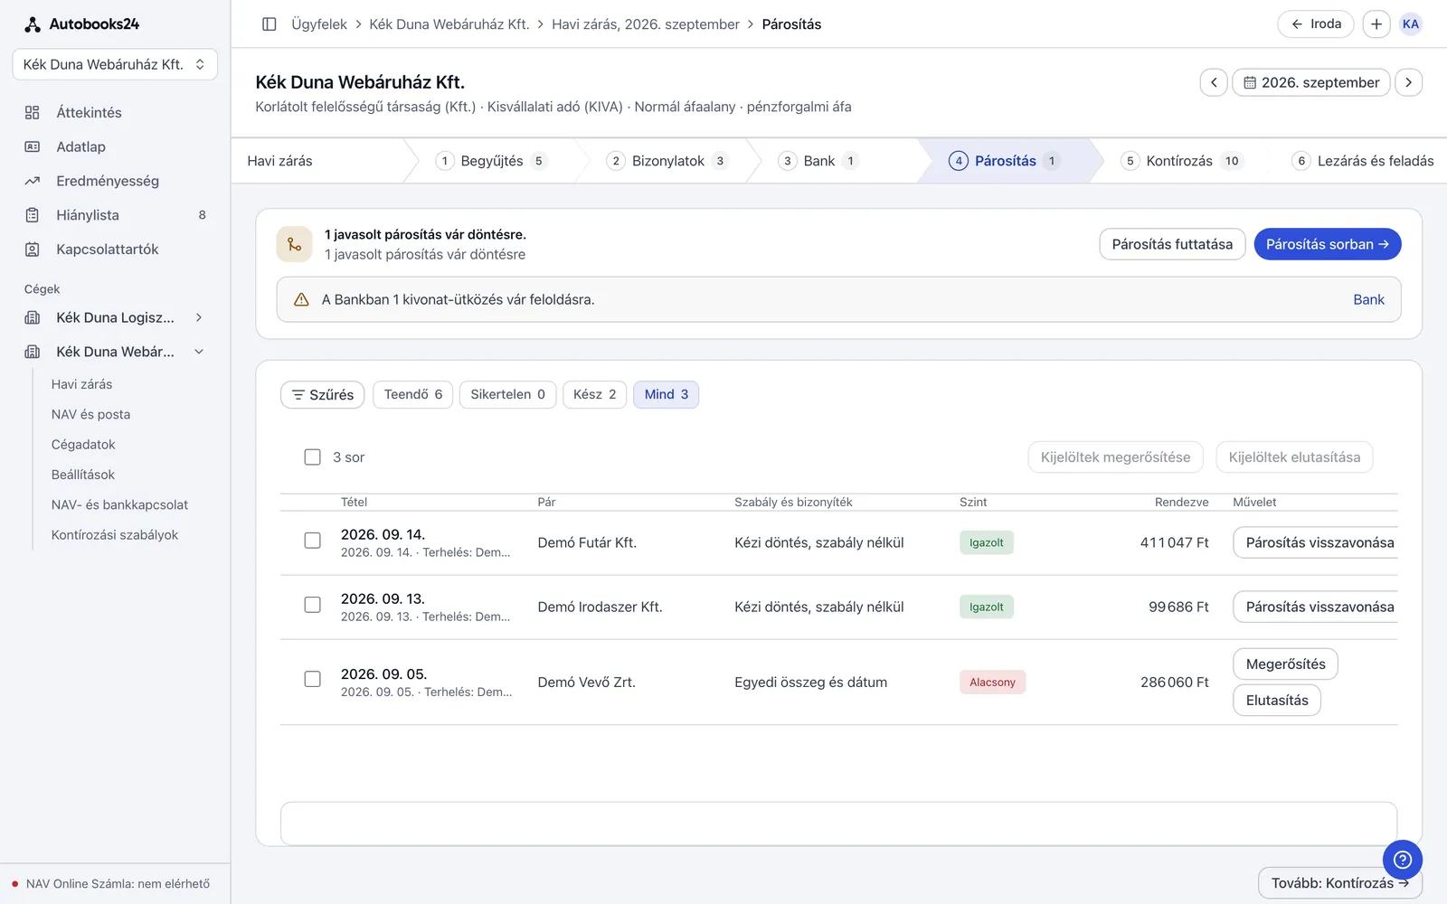
Task: Open the help question mark button
Action: coord(1403,860)
